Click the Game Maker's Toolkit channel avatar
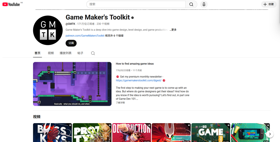 pos(48,30)
